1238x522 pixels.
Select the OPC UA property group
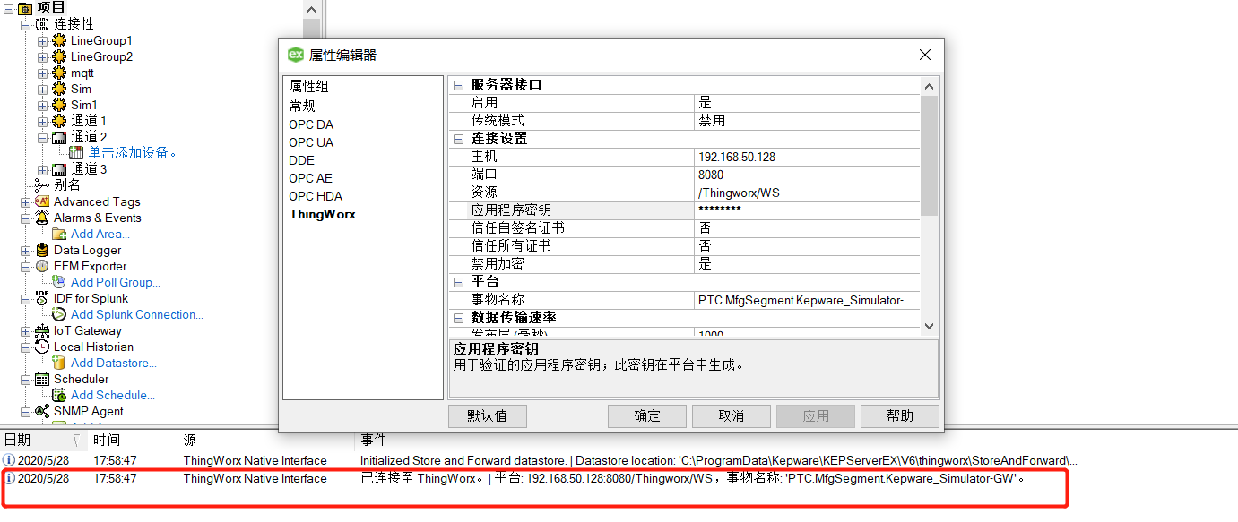coord(311,142)
